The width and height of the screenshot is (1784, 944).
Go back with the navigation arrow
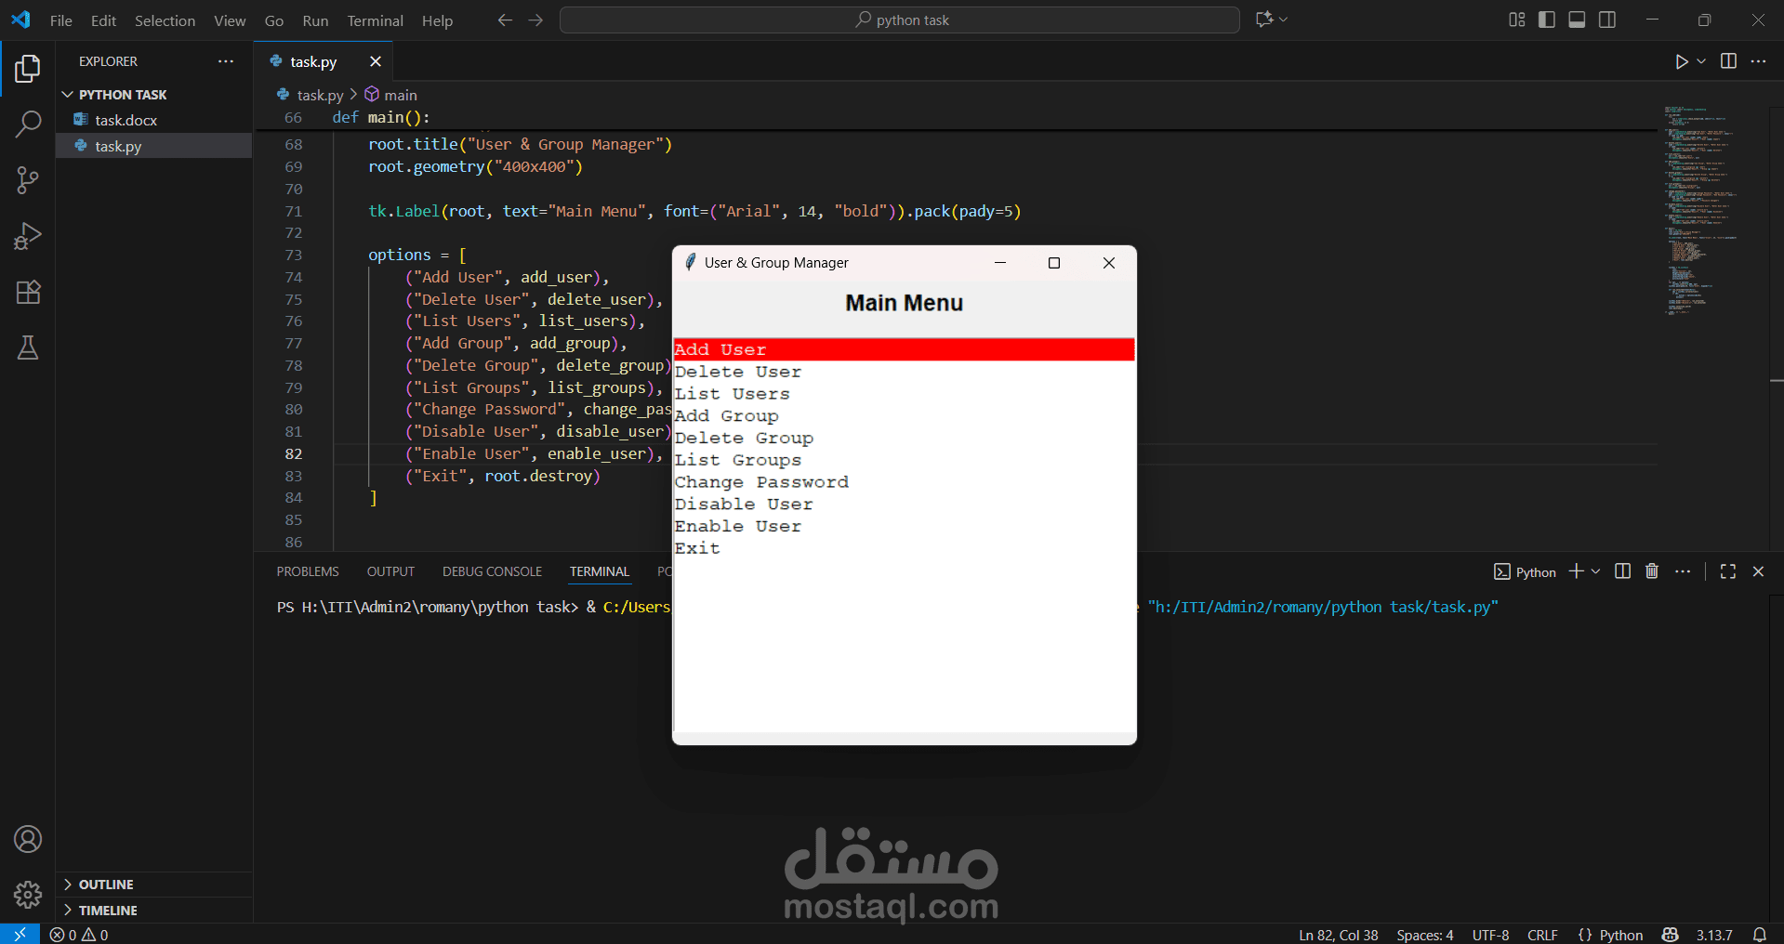pos(505,20)
